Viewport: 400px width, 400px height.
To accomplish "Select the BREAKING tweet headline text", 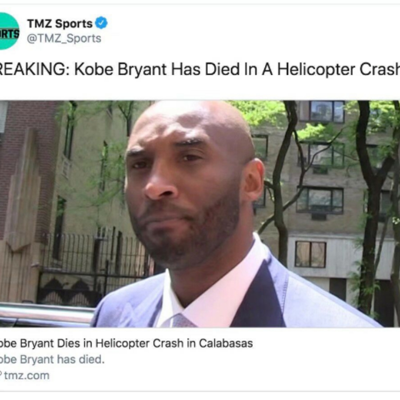I will click(200, 69).
